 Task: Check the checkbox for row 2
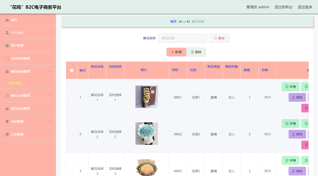coord(71,134)
